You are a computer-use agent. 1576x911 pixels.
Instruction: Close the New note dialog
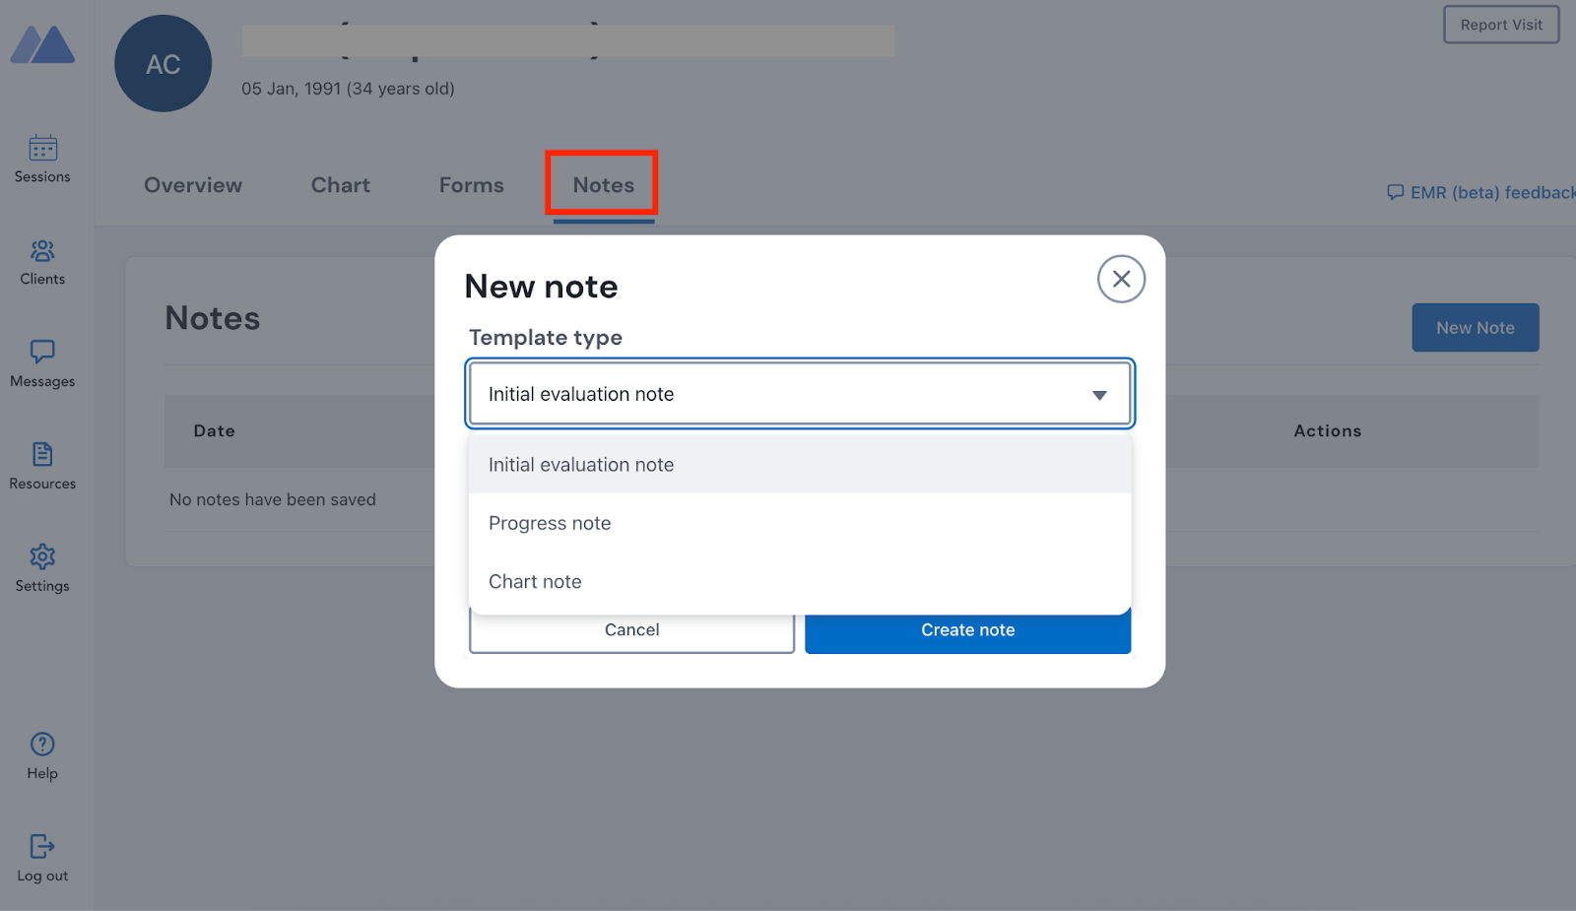click(x=1120, y=279)
